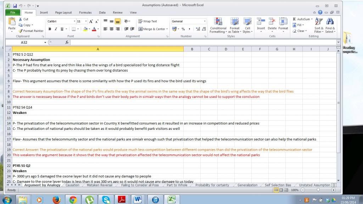
Task: Toggle Center text alignment
Action: point(112,29)
